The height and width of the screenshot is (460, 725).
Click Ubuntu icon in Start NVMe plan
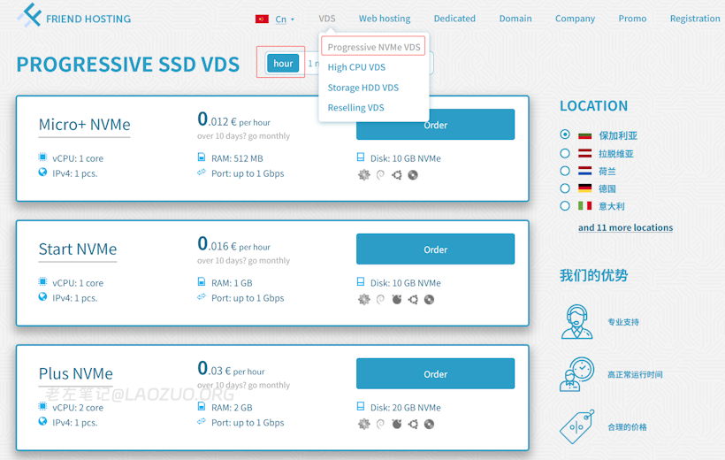tap(413, 299)
